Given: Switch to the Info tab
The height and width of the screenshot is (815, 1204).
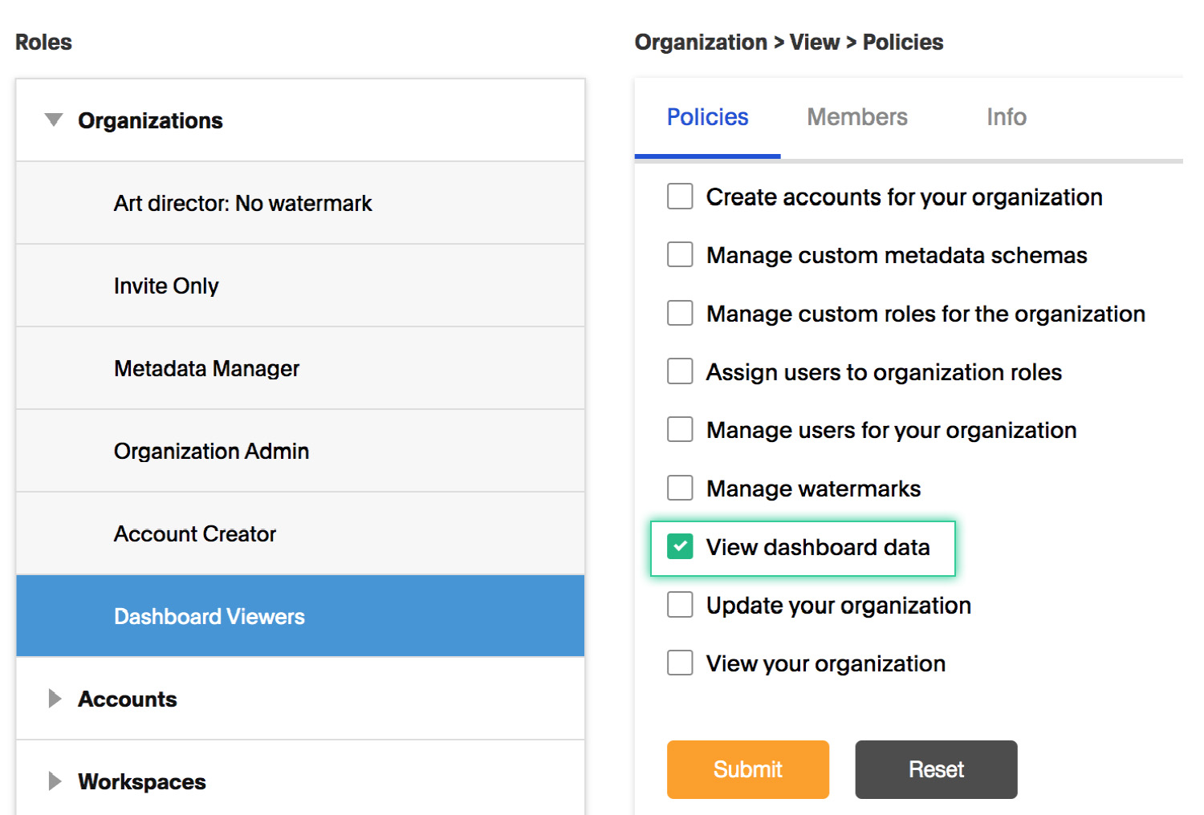Looking at the screenshot, I should pyautogui.click(x=1007, y=117).
